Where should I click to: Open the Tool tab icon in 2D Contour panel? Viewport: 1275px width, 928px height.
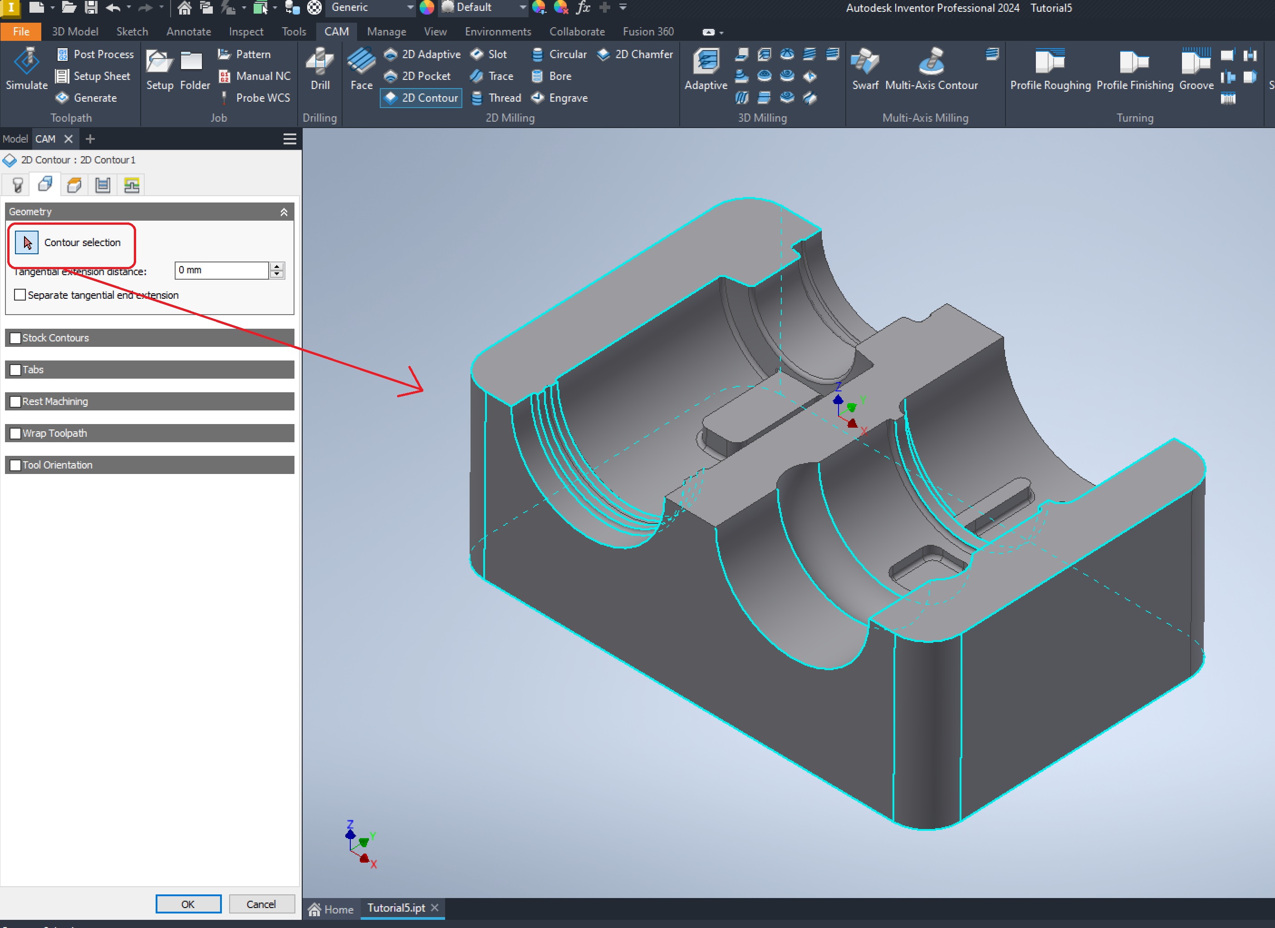17,185
